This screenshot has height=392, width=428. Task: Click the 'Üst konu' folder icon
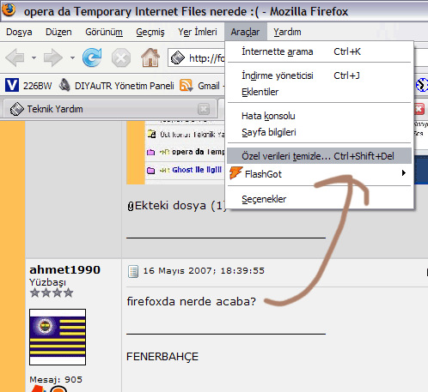[151, 134]
